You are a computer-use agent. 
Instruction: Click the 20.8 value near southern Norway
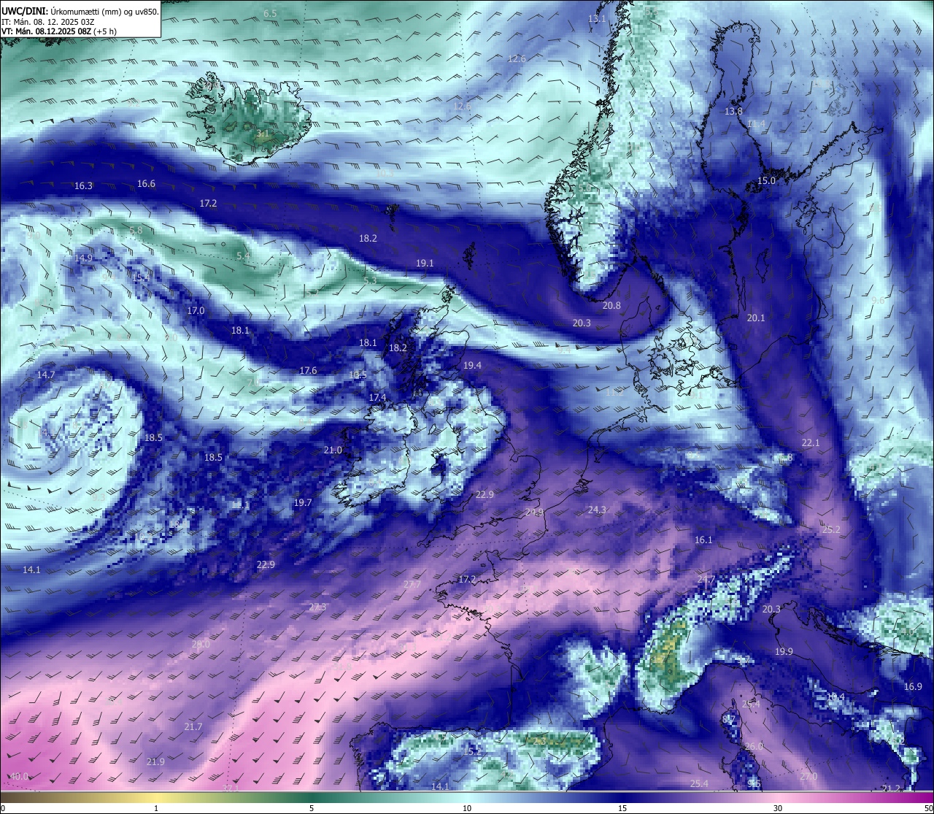pyautogui.click(x=611, y=306)
